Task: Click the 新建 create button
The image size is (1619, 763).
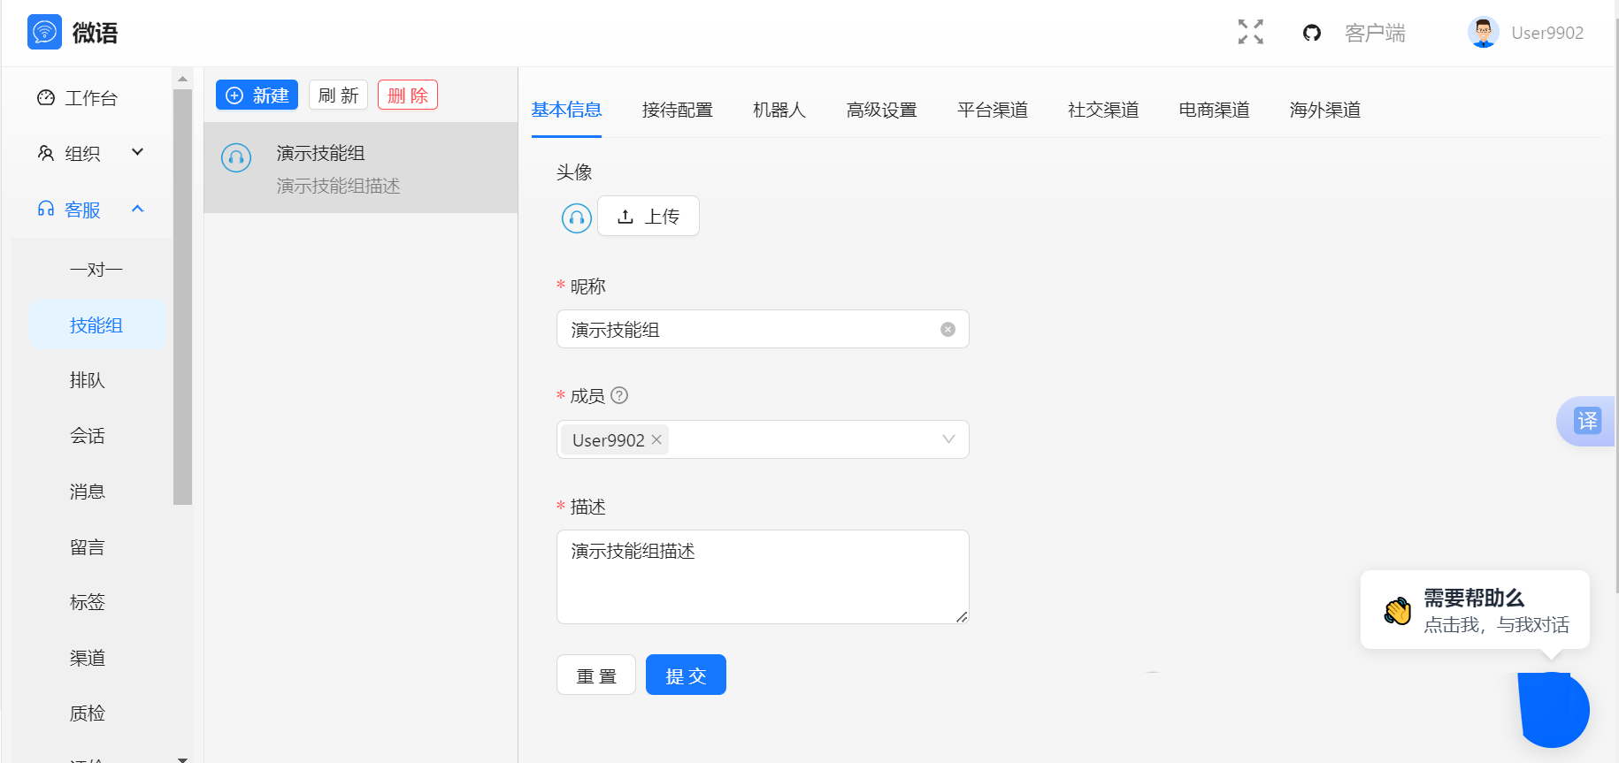Action: [x=257, y=95]
